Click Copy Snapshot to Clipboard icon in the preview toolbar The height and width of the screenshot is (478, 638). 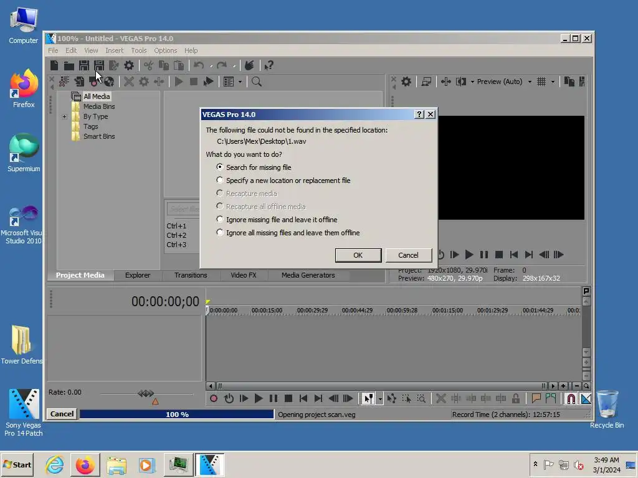click(x=569, y=82)
